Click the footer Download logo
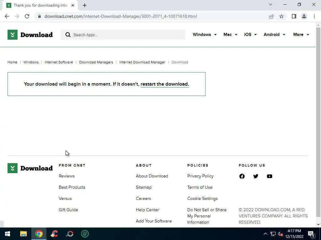 30,168
